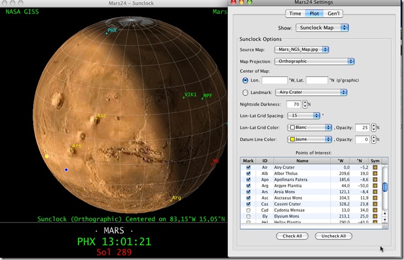Check the Cydonia Mensae mark checkbox
404x260 pixels.
click(x=248, y=210)
